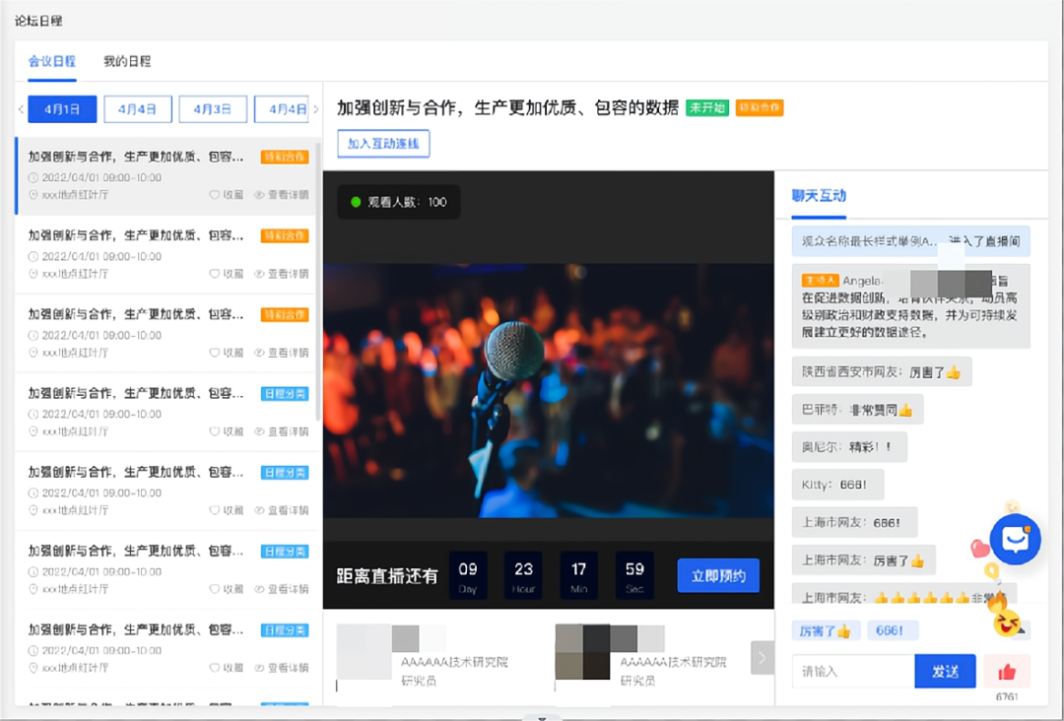This screenshot has height=721, width=1064.
Task: Choose the 4月1日 date button
Action: tap(62, 108)
